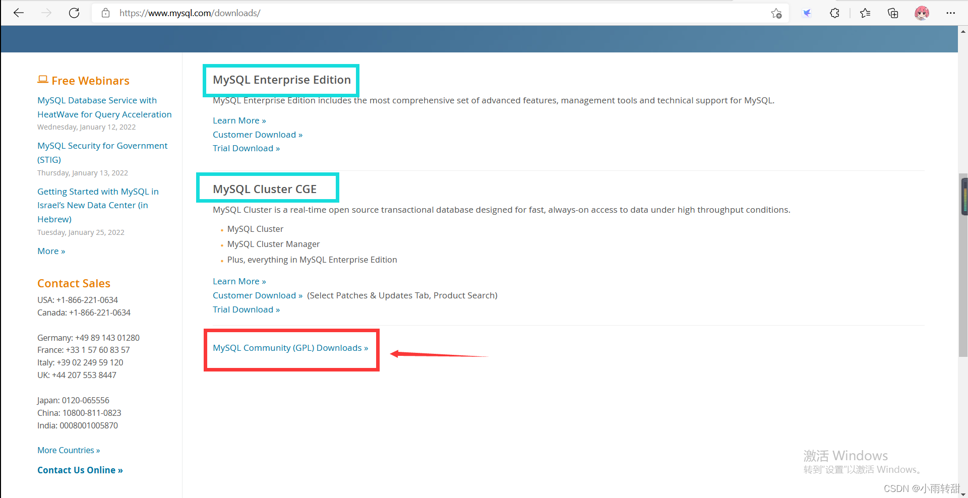View site info via the lock icon
Screen dimensions: 968x498
tap(105, 13)
